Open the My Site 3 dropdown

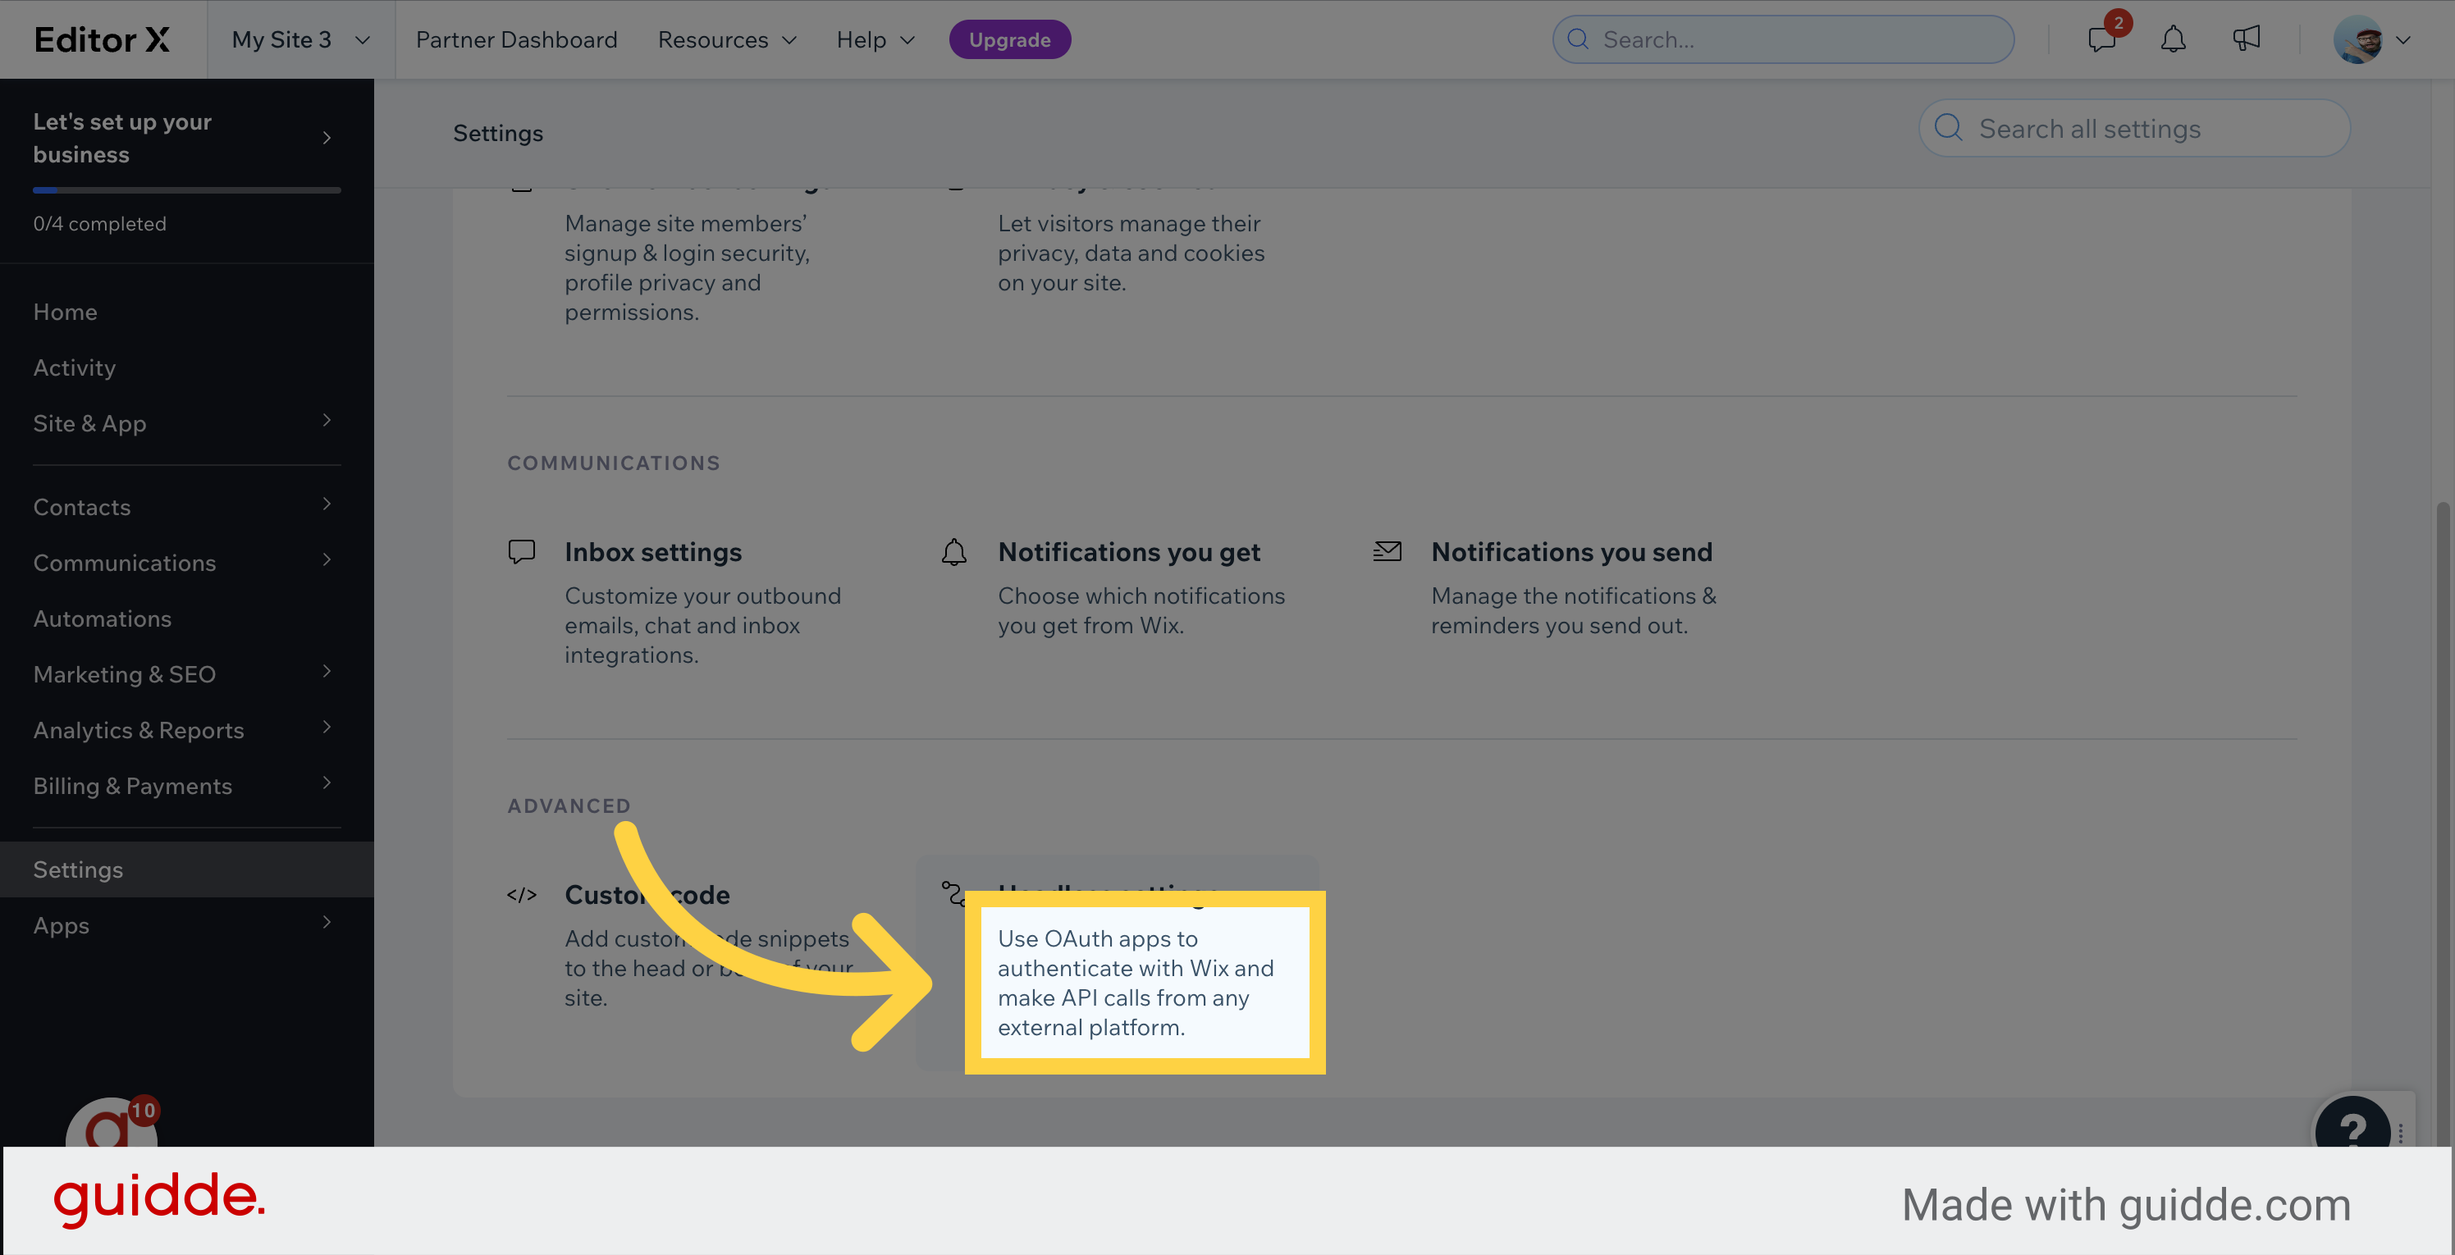coord(300,40)
